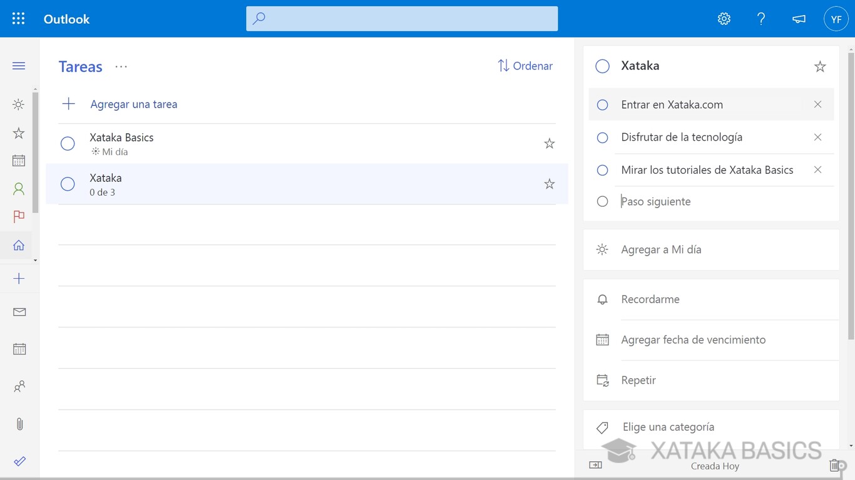Open the Ordenar sort menu
The height and width of the screenshot is (480, 855).
[x=525, y=66]
